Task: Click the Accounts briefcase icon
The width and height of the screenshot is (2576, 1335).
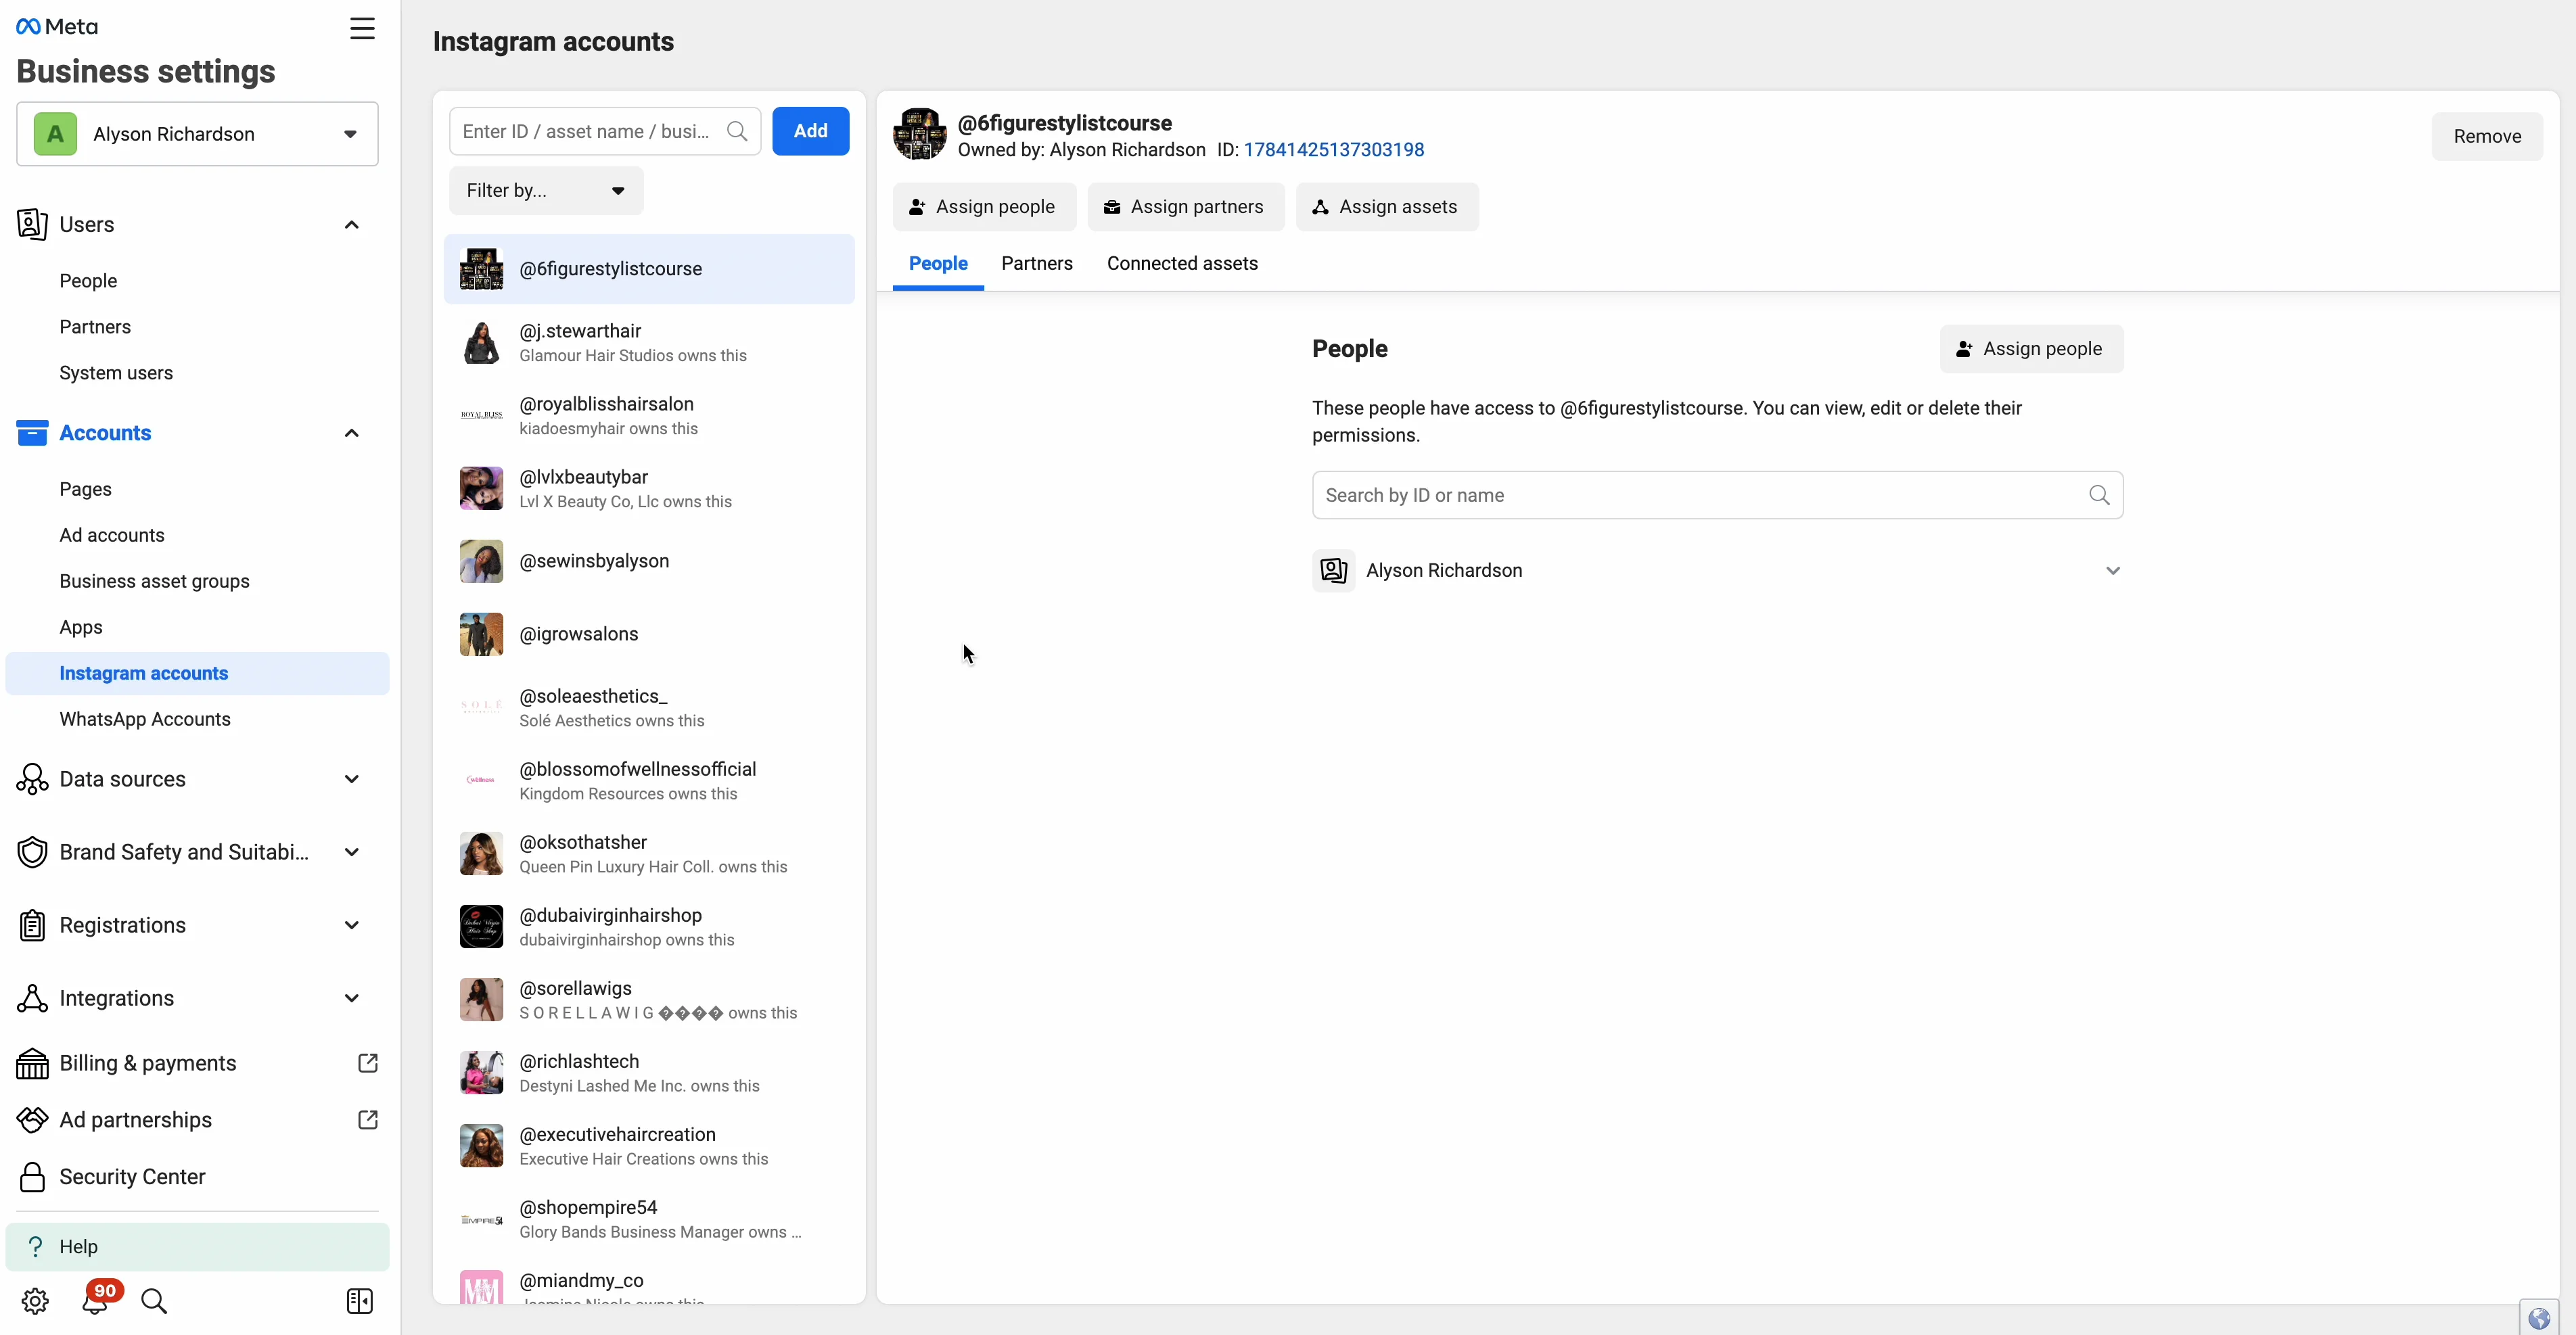Action: click(x=33, y=433)
